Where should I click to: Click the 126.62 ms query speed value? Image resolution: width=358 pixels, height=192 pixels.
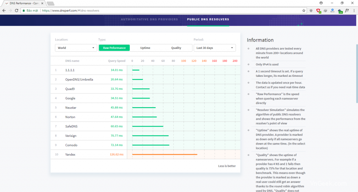tap(116, 154)
